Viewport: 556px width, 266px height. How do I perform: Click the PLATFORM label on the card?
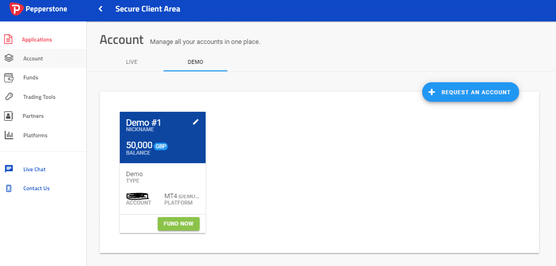178,203
